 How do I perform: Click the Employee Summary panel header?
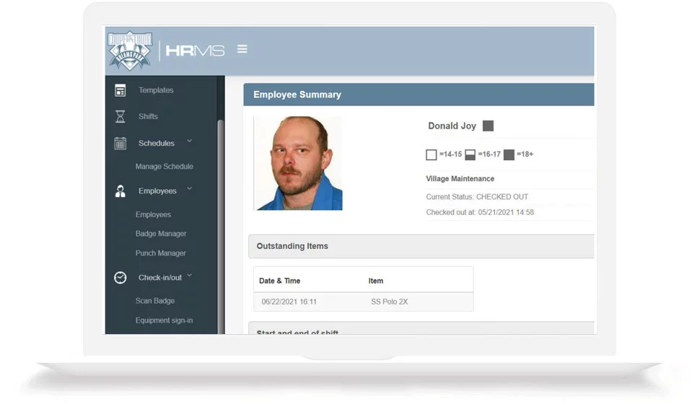(419, 95)
